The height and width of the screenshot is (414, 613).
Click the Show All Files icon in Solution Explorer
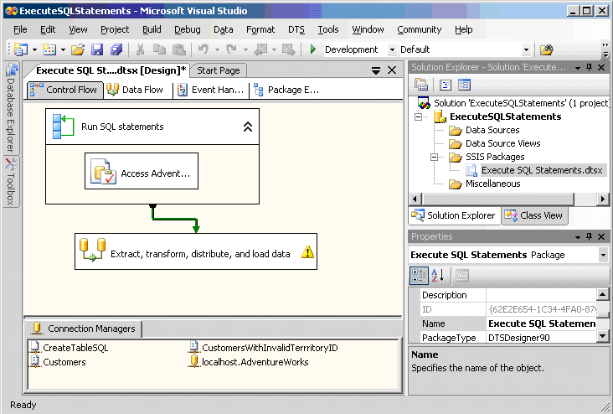(x=446, y=85)
